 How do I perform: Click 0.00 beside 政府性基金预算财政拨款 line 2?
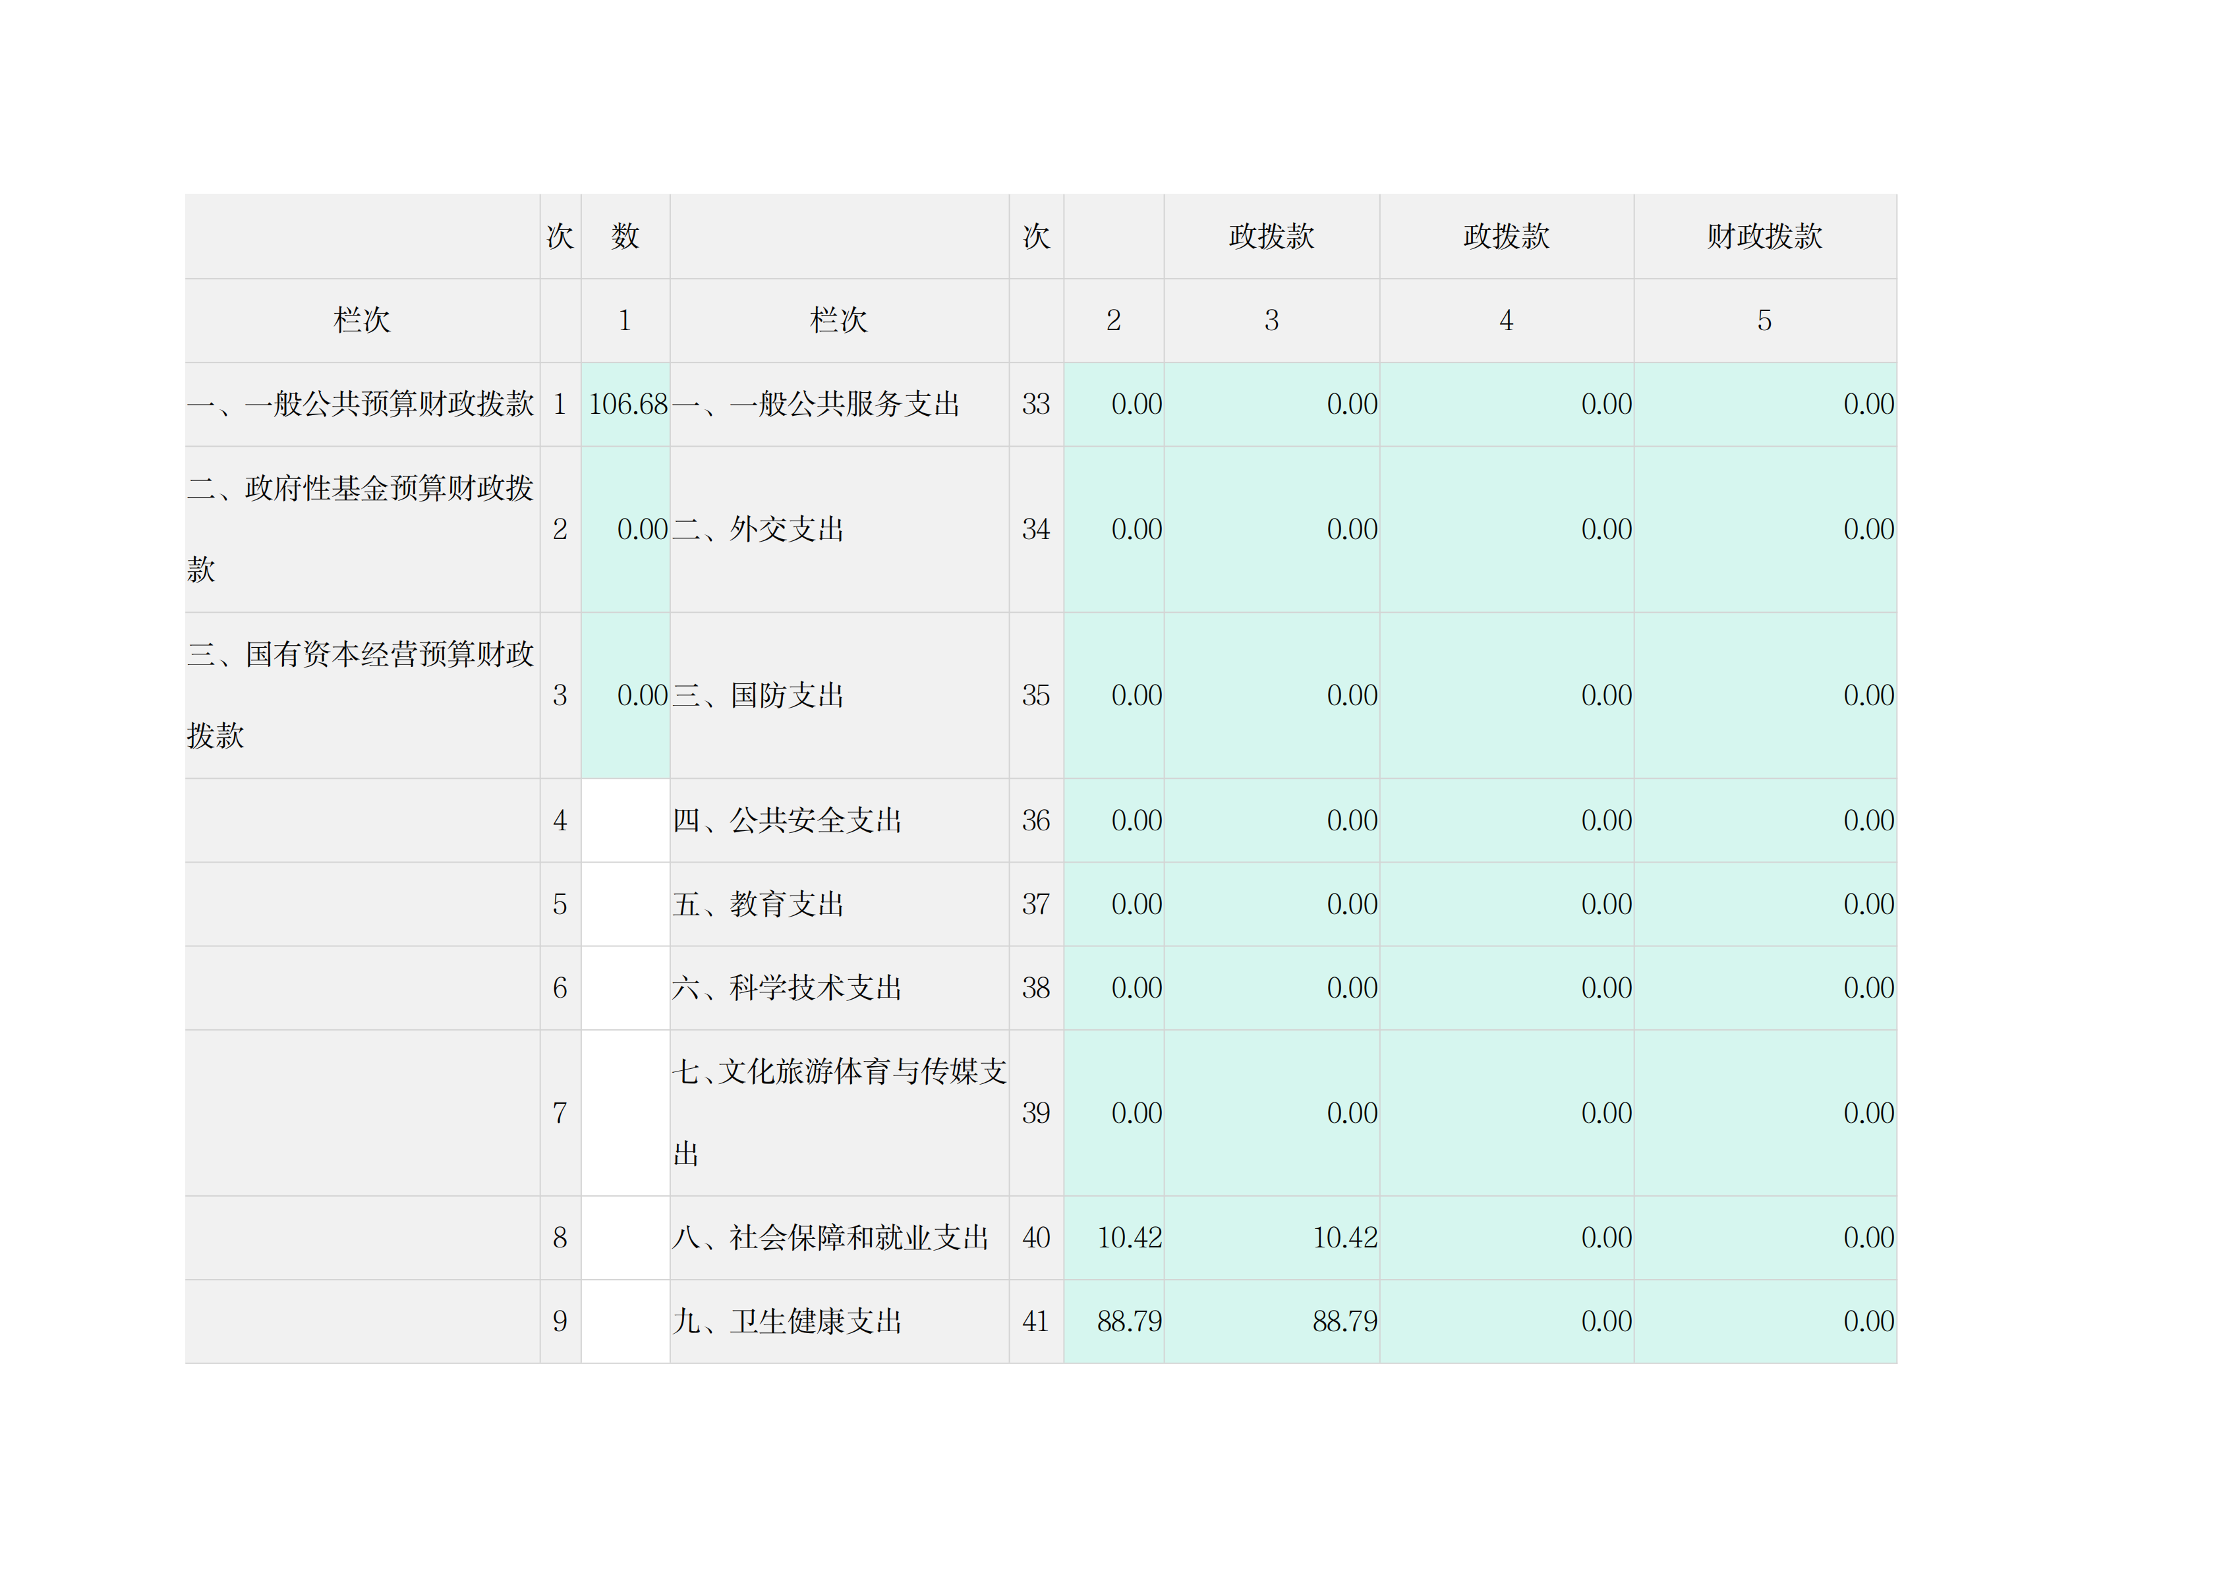pos(625,529)
